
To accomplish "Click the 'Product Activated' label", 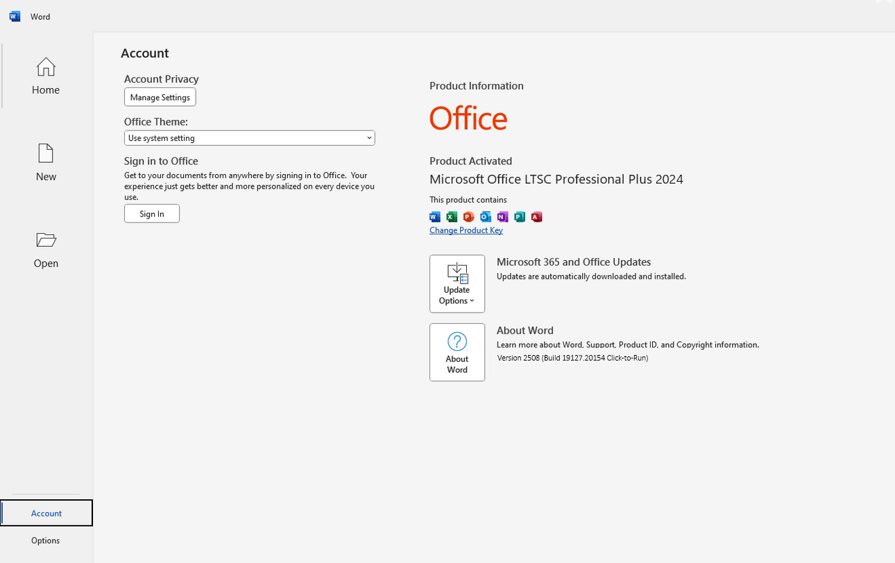I will click(471, 161).
